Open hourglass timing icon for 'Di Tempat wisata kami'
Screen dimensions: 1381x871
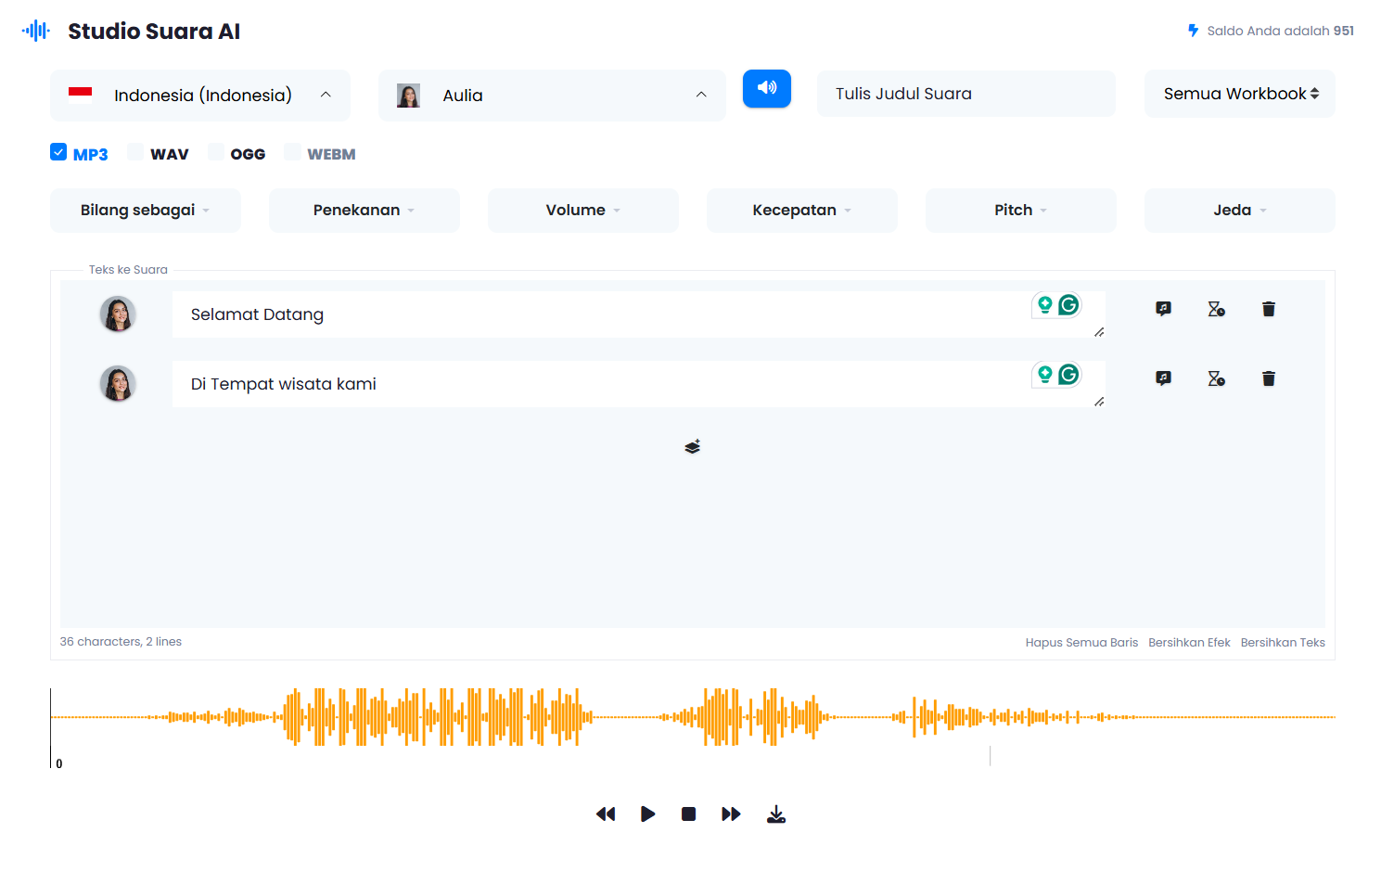1216,378
